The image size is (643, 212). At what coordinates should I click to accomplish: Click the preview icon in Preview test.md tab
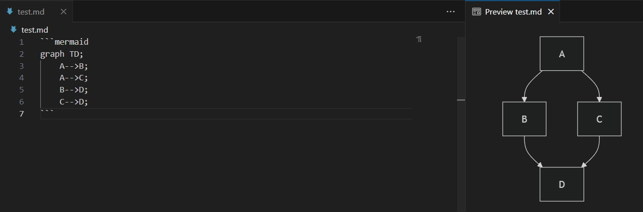pos(477,12)
